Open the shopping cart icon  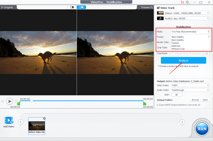(182, 2)
